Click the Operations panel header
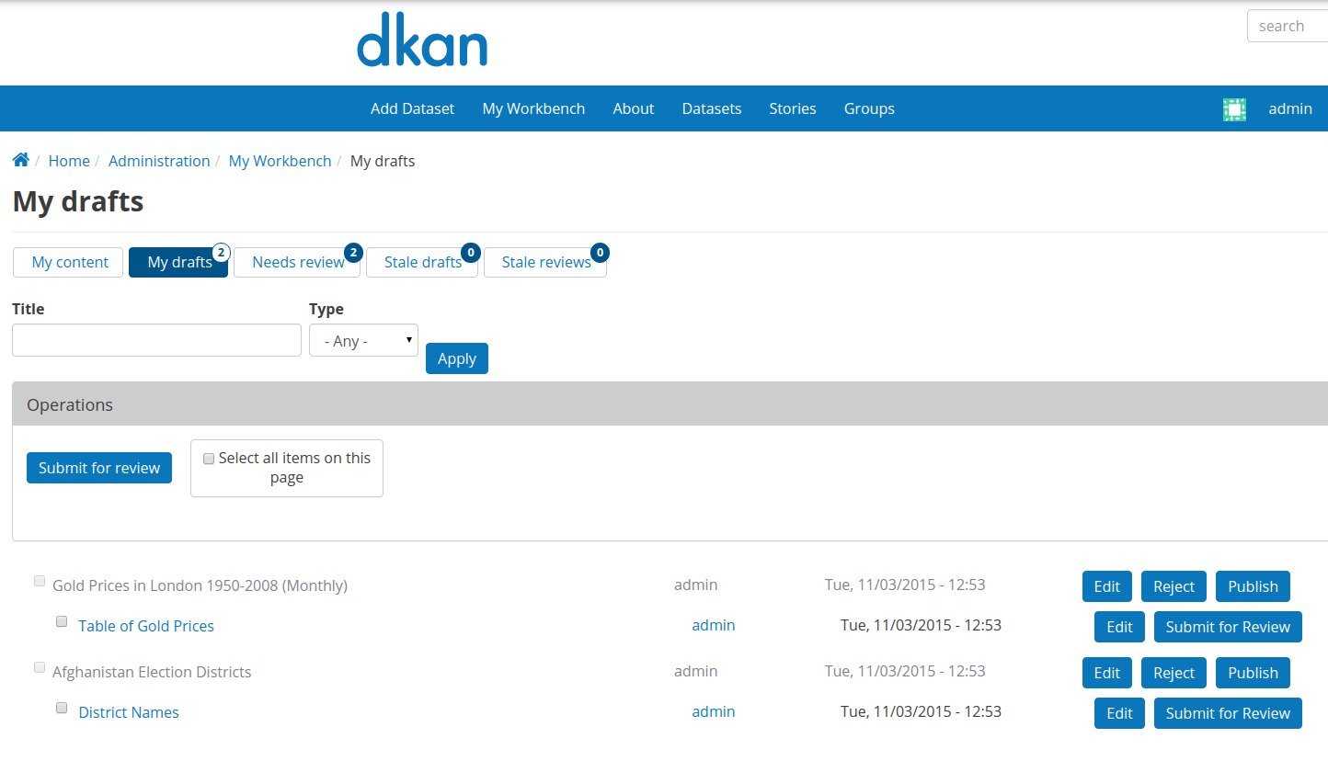Viewport: 1328px width, 761px height. [x=670, y=404]
